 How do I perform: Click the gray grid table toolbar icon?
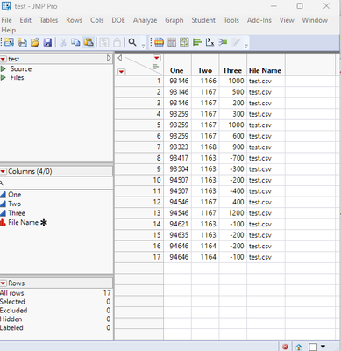pyautogui.click(x=172, y=43)
